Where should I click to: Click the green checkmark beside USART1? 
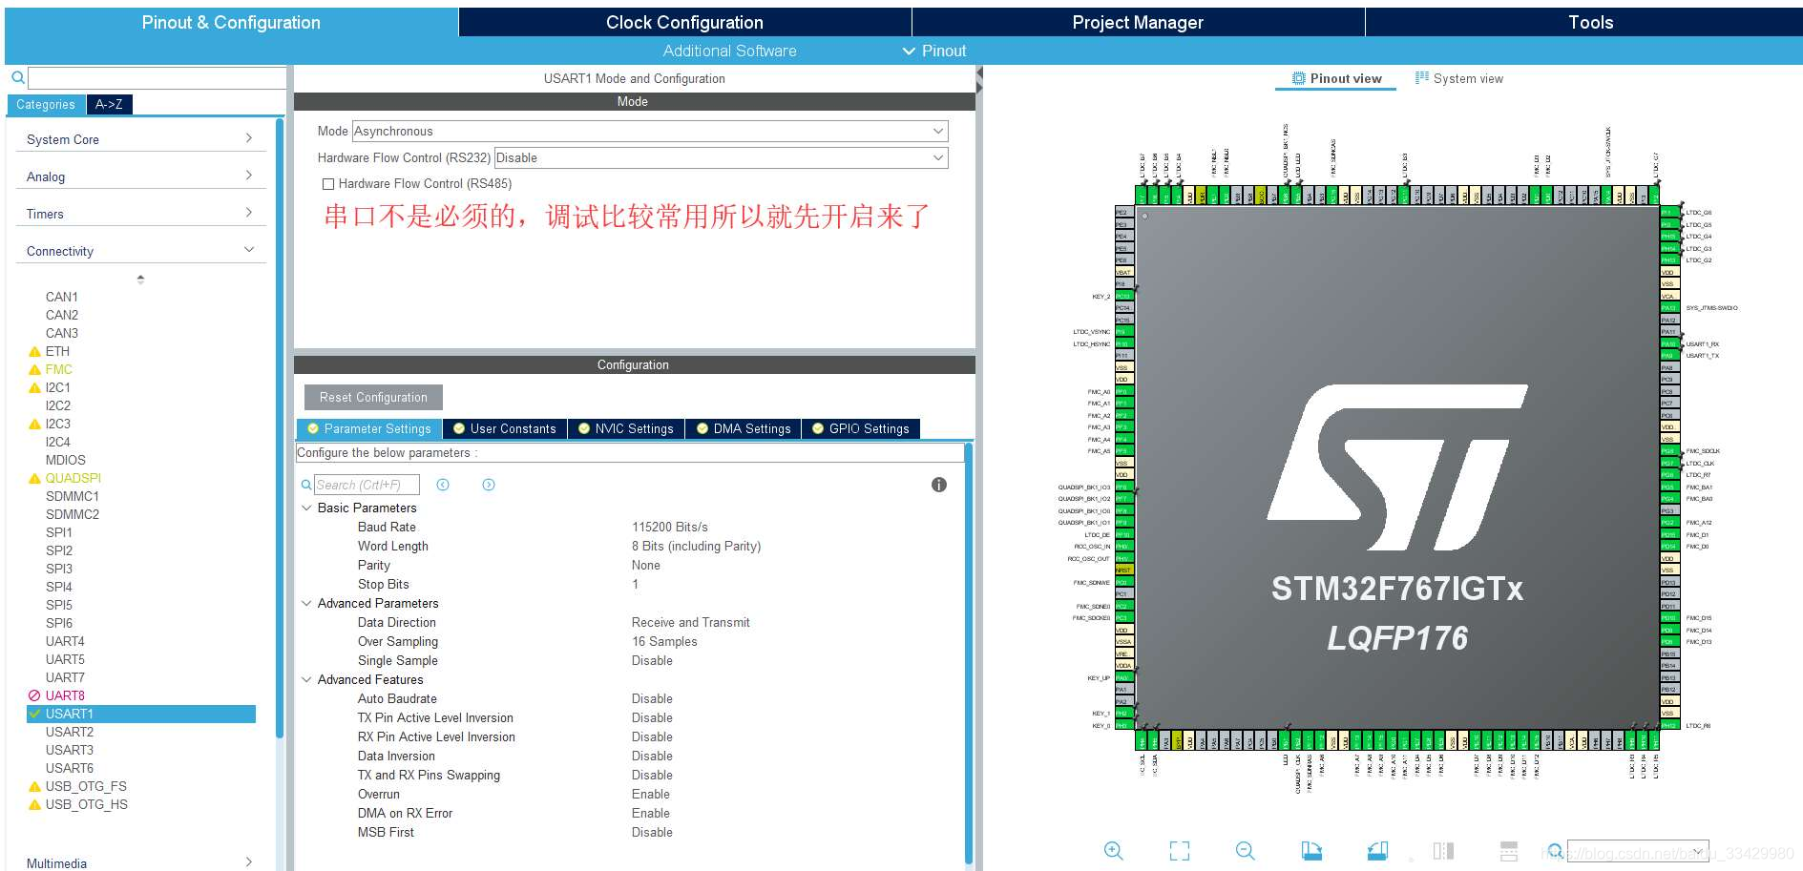tap(35, 714)
